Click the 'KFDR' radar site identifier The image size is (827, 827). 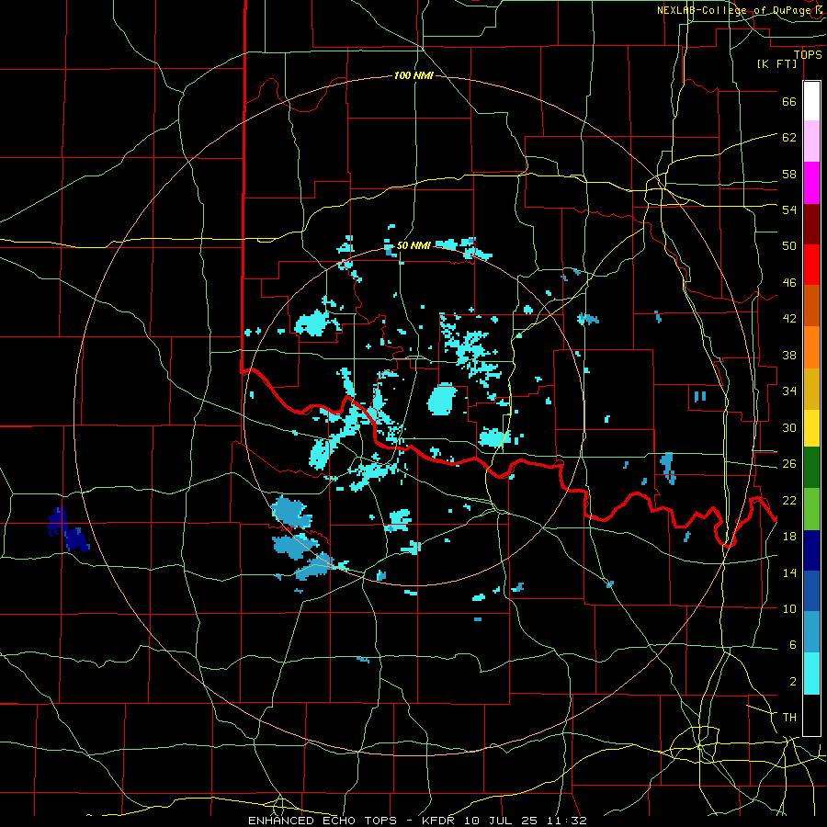click(x=437, y=821)
